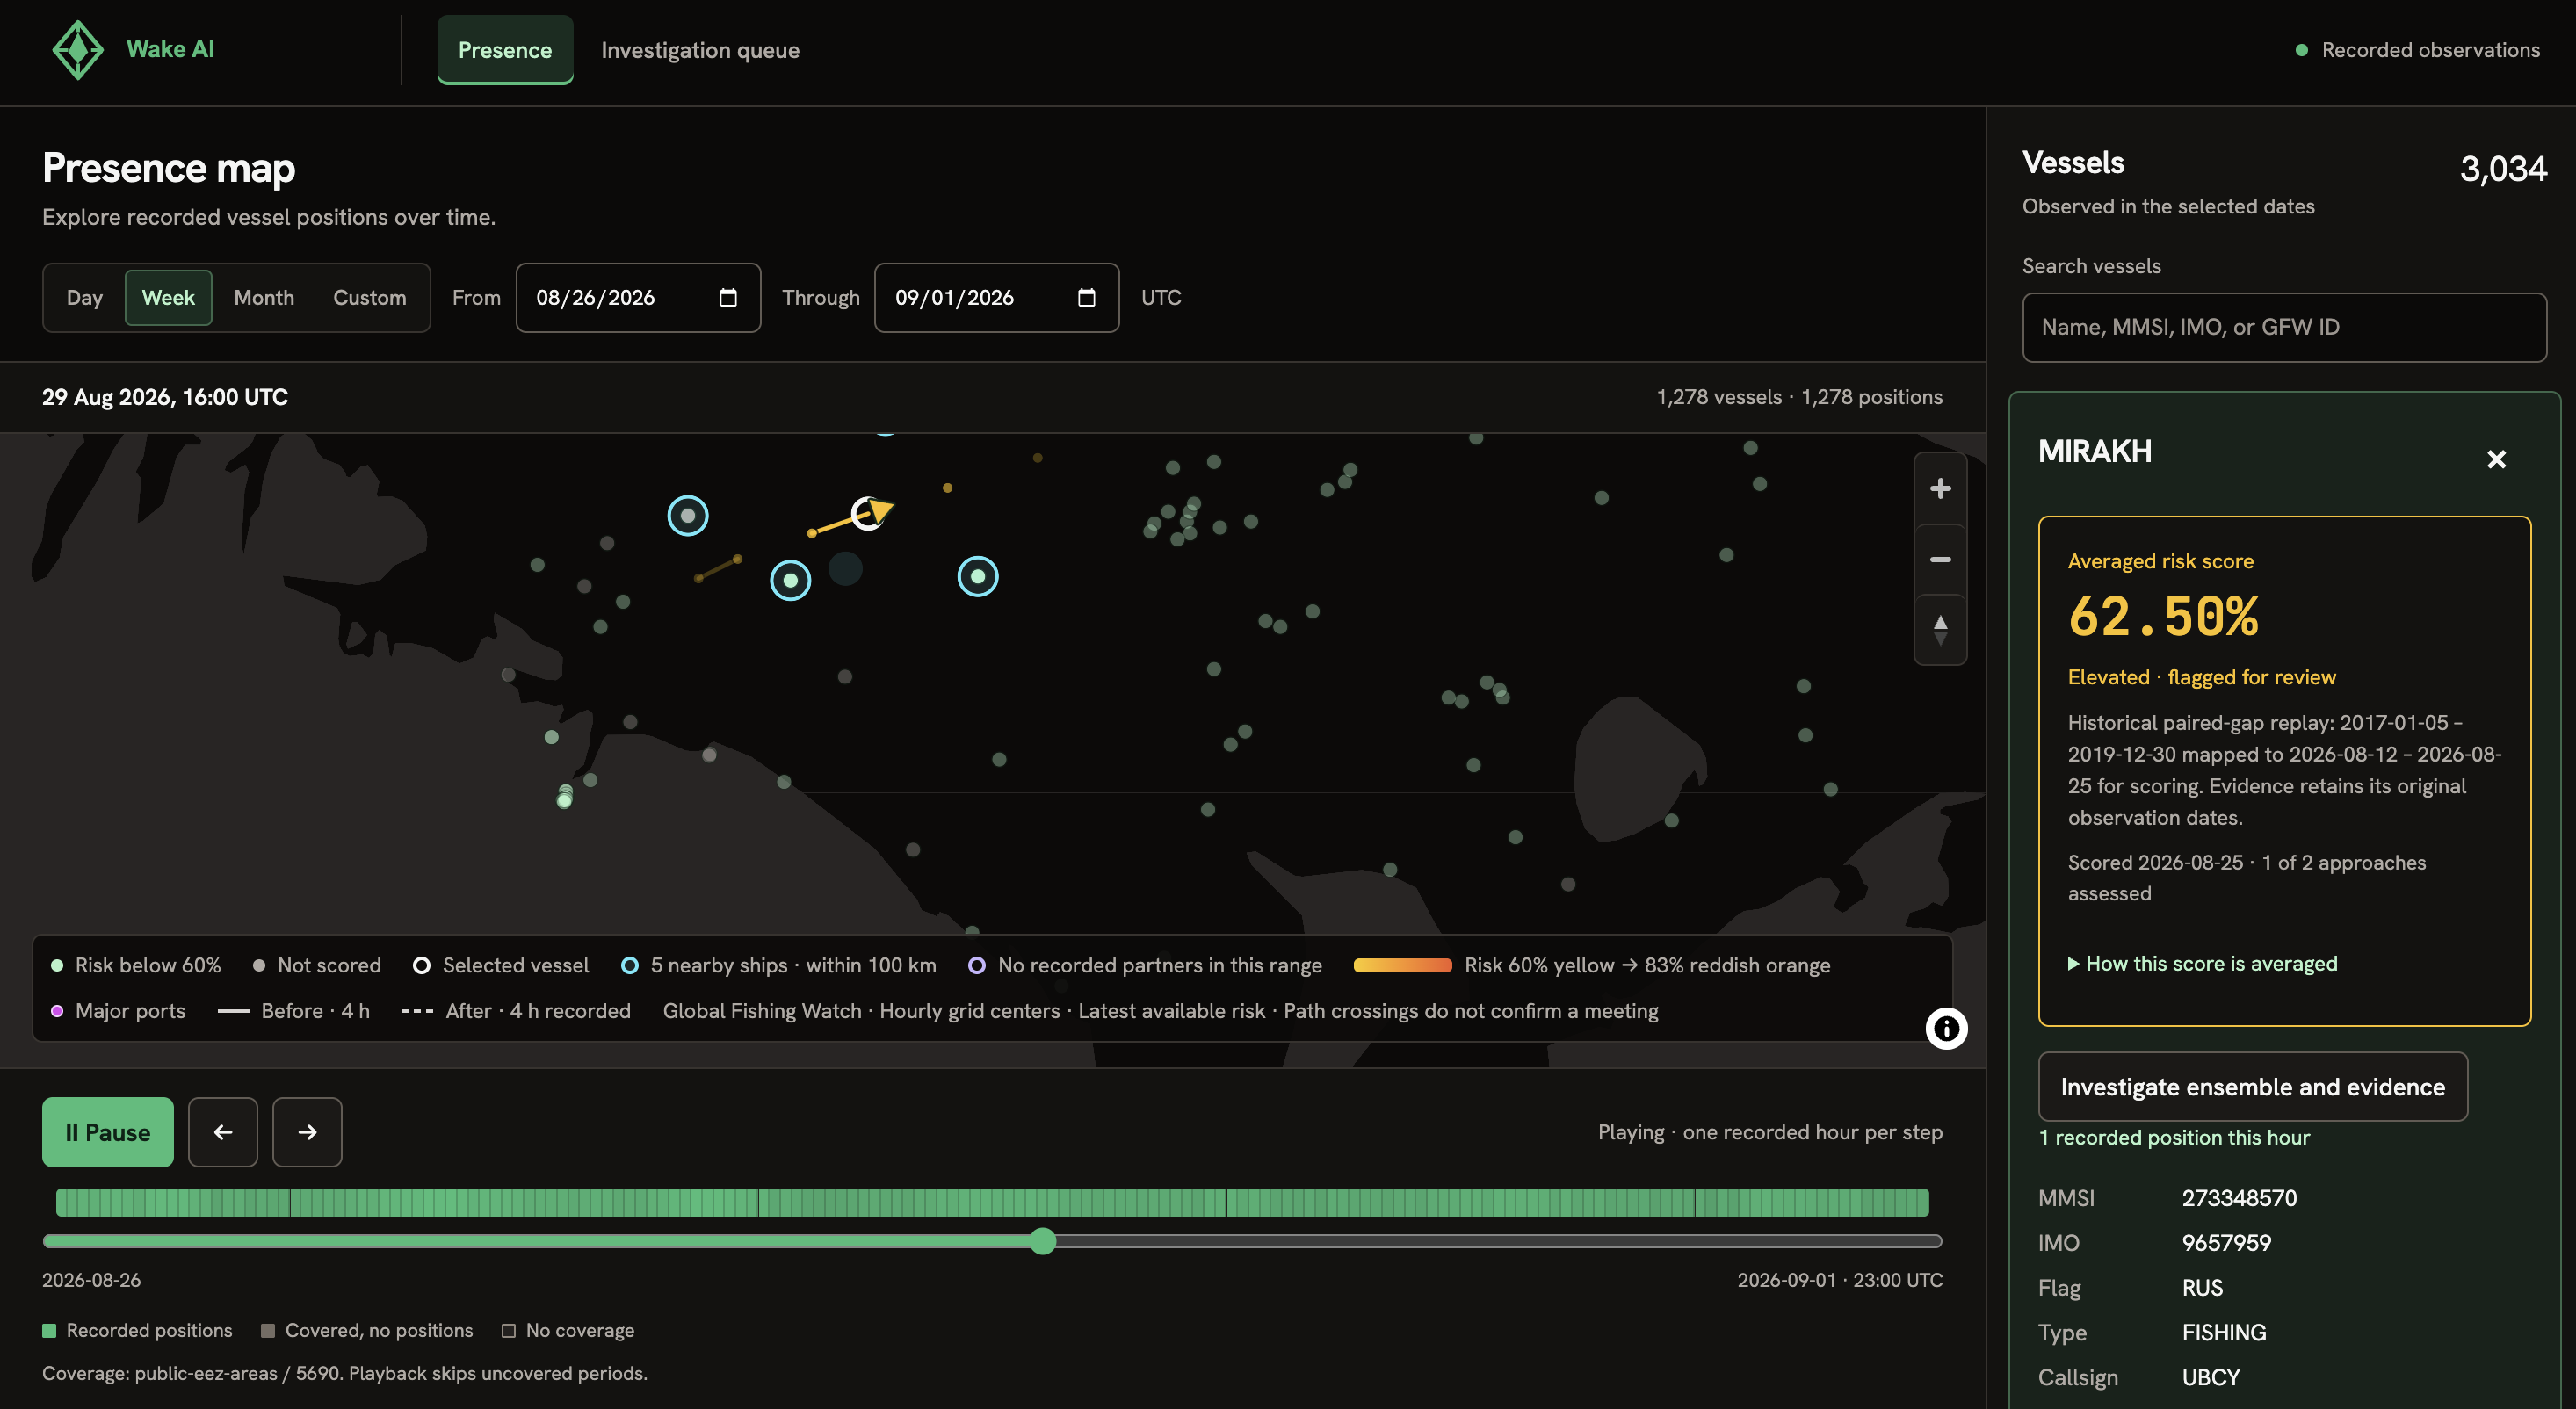Click the No coverage legend entry
2576x1409 pixels.
[568, 1330]
